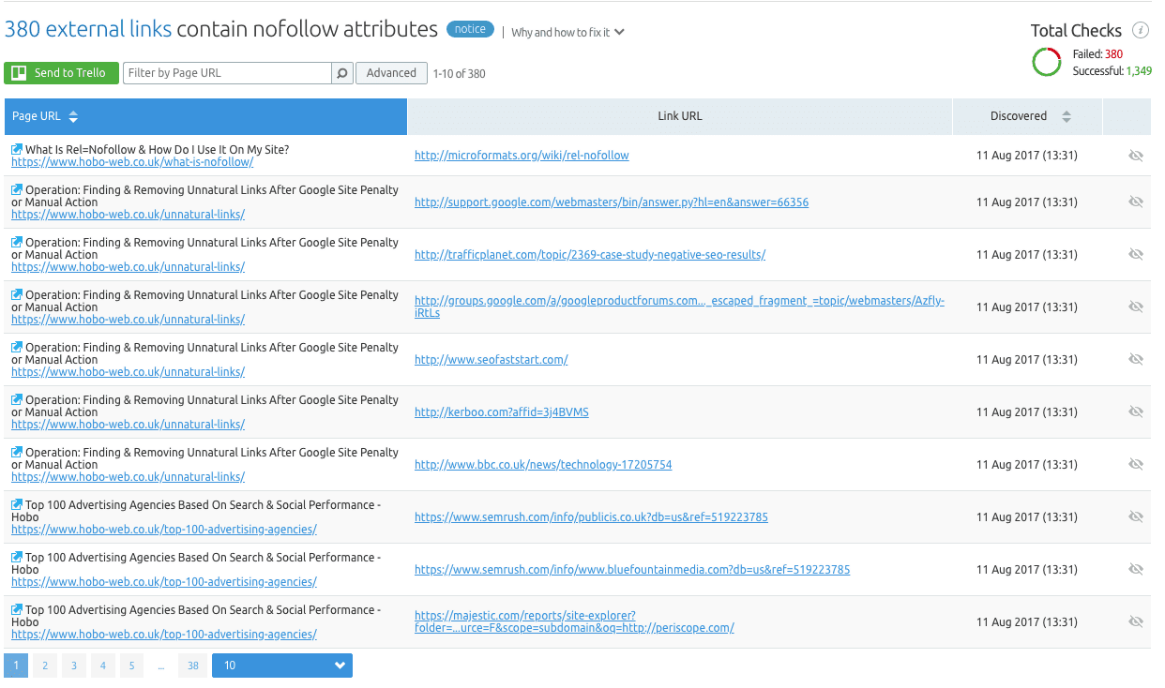Open top-100-advertising-agencies page URL in majestic row
This screenshot has height=688, width=1165.
click(164, 635)
